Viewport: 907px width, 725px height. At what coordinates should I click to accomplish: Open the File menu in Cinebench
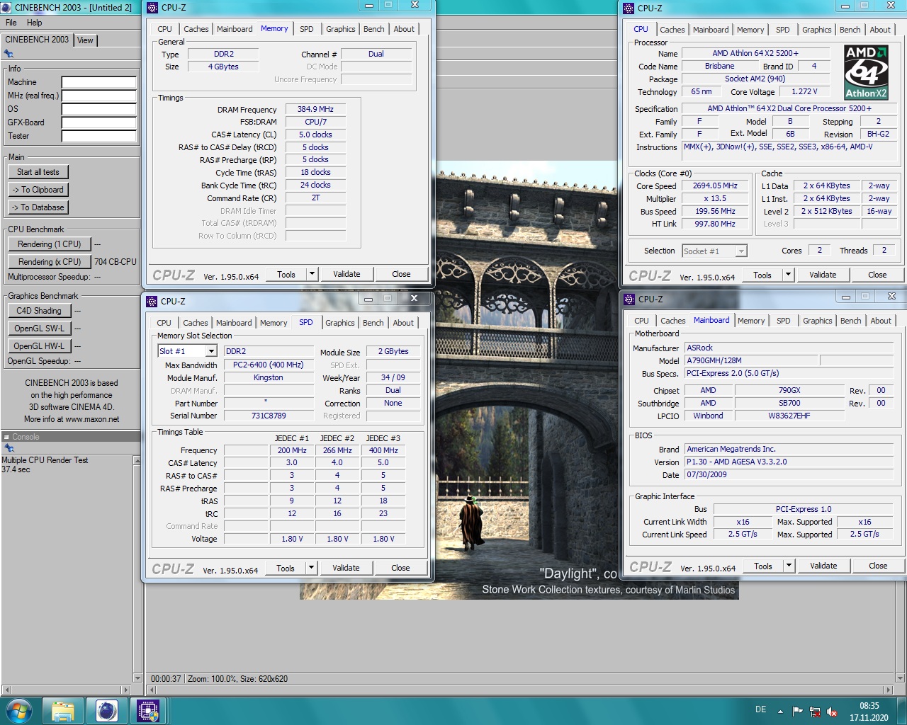[11, 23]
